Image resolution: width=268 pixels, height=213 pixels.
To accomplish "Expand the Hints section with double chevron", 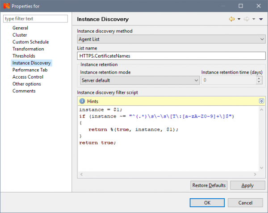I will pos(262,101).
